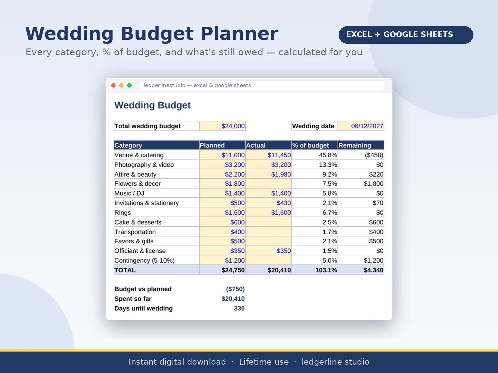Select the Venue & catering row label
498x373 pixels.
tap(157, 155)
